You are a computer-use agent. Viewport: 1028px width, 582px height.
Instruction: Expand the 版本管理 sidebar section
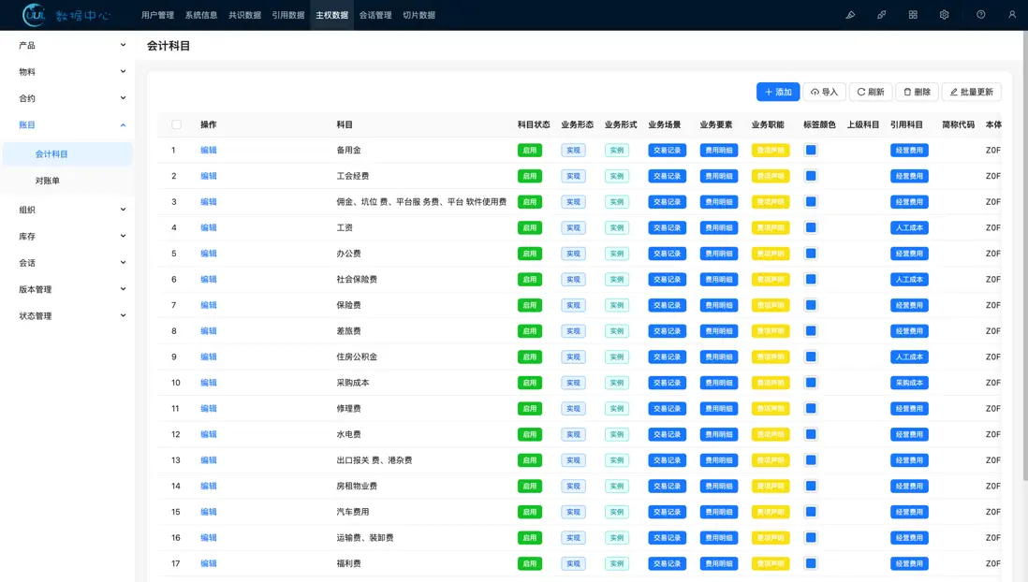click(x=67, y=289)
